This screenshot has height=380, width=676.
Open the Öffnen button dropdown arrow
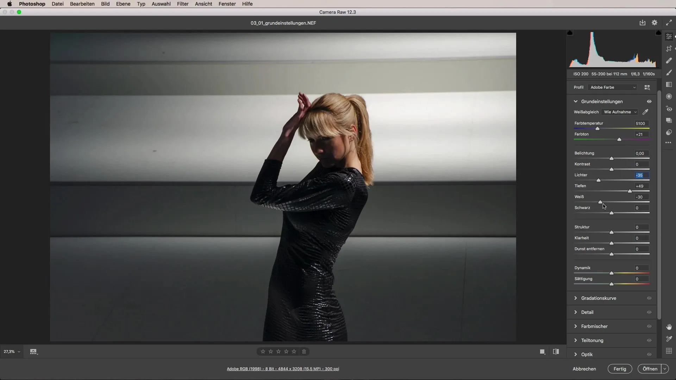[x=665, y=369]
